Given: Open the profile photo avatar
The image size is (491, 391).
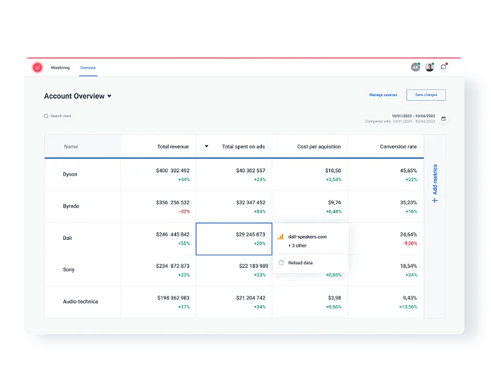Looking at the screenshot, I should [x=430, y=67].
